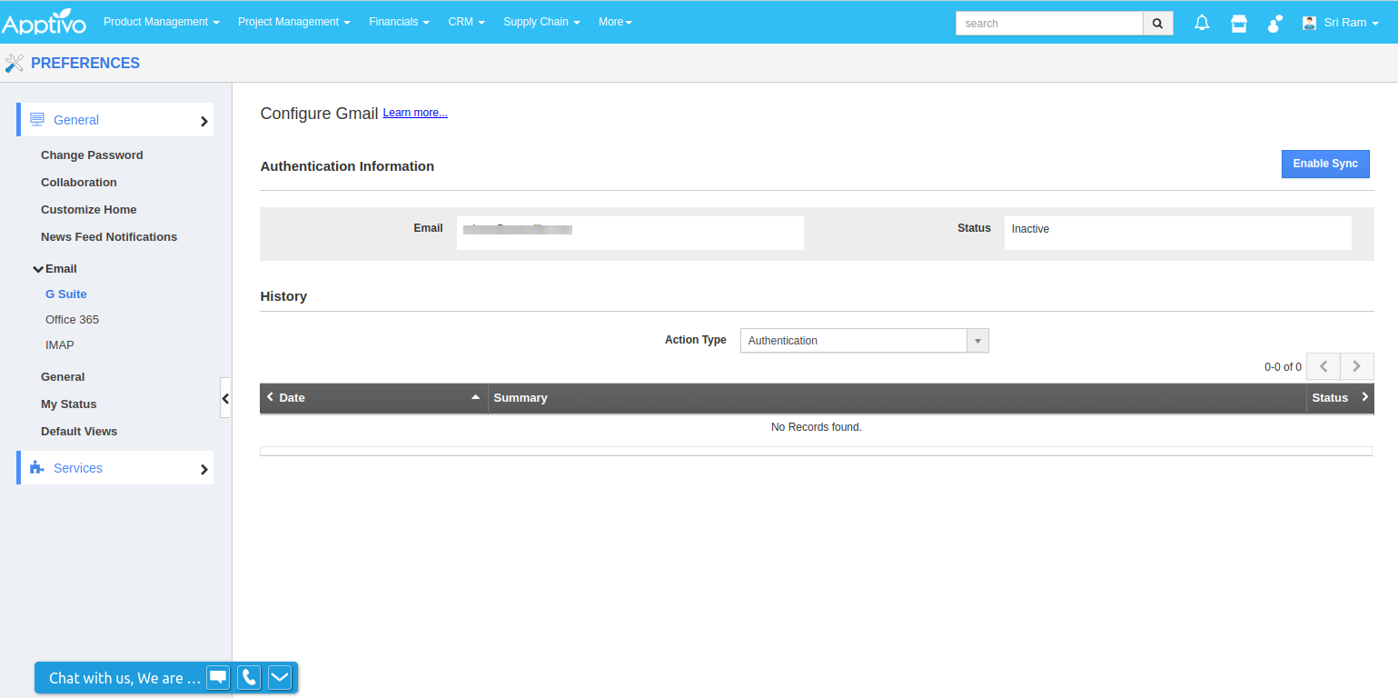Image resolution: width=1398 pixels, height=698 pixels.
Task: Click the Sri Ram profile avatar
Action: tap(1309, 23)
